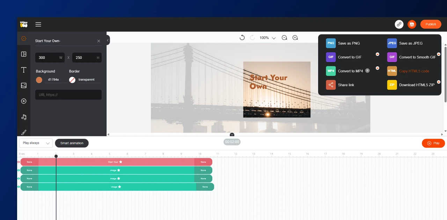Open the Play always dropdown
447x220 pixels.
(36, 143)
